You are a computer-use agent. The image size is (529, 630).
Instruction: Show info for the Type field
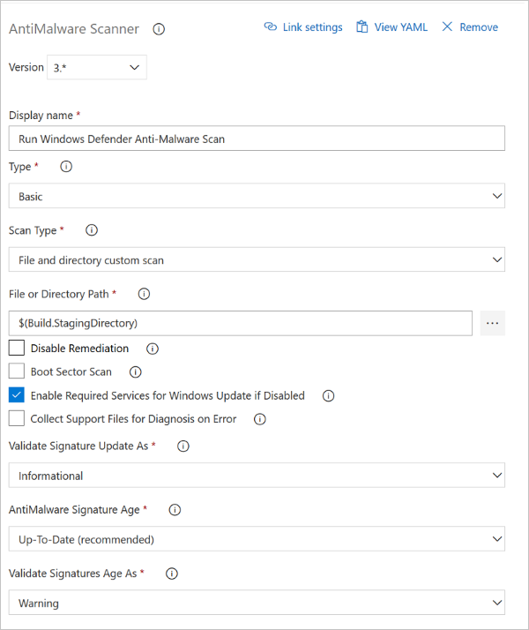(66, 167)
